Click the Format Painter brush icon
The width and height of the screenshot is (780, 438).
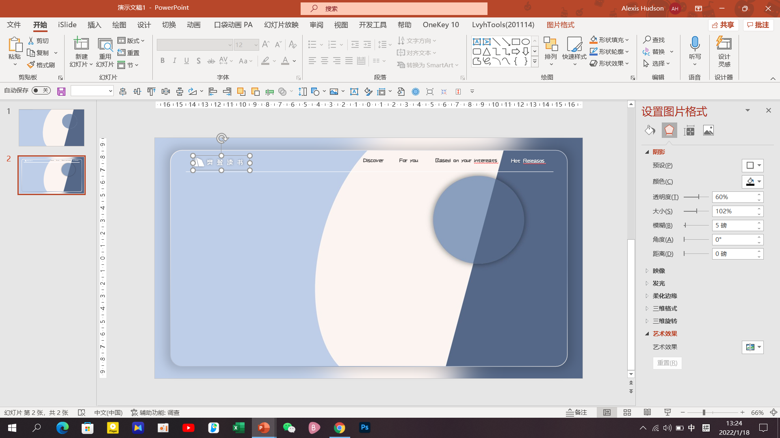(32, 65)
